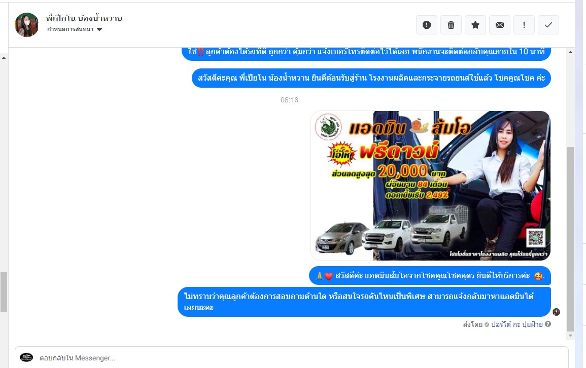The height and width of the screenshot is (368, 586).
Task: Click left panel scrollbar up arrow
Action: [x=4, y=58]
